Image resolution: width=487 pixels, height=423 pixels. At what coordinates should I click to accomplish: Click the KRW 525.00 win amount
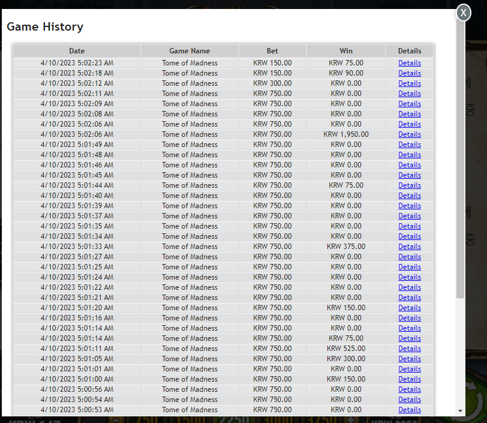point(346,349)
